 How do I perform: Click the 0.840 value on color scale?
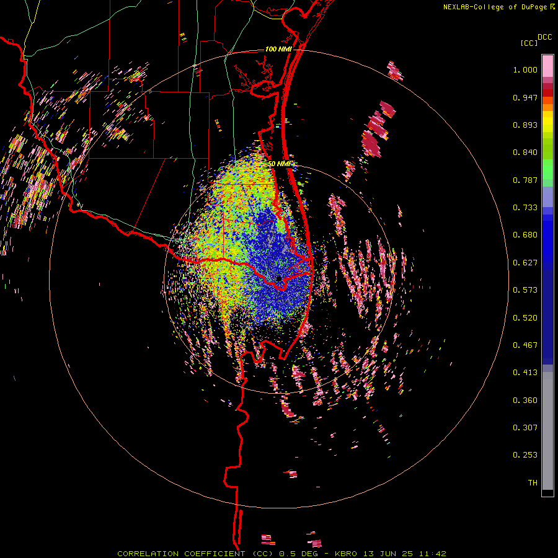pyautogui.click(x=525, y=153)
